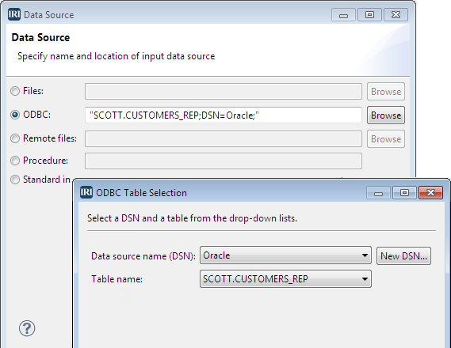
Task: Click the IRI logo in Data Source title bar
Action: pyautogui.click(x=14, y=14)
